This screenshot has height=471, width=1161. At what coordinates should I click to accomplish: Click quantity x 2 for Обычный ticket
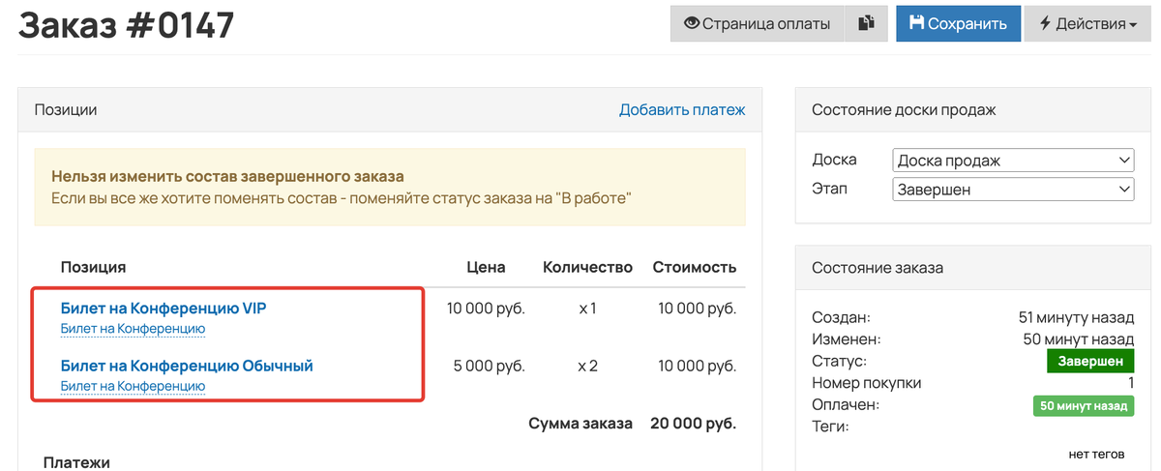pyautogui.click(x=587, y=368)
